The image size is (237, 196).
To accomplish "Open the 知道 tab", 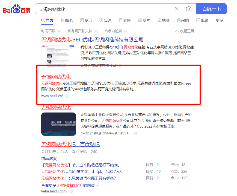I will coord(105,20).
